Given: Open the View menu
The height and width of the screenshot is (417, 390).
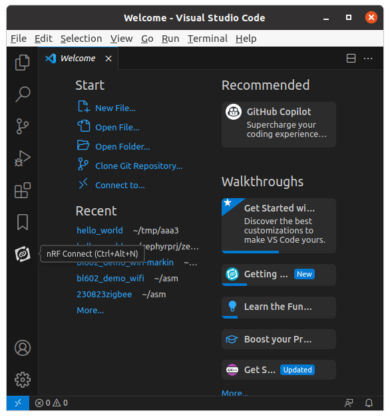Looking at the screenshot, I should (121, 39).
